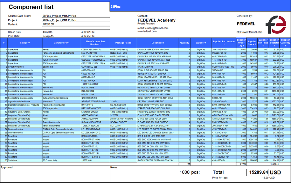Select CONN USB MICRO B RECPT SMT R/A

click(158, 84)
